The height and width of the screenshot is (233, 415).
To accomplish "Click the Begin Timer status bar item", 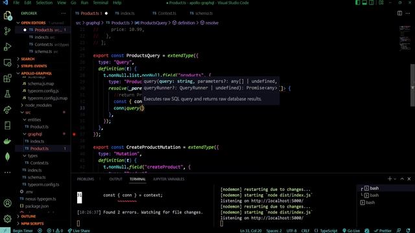I will [x=23, y=230].
